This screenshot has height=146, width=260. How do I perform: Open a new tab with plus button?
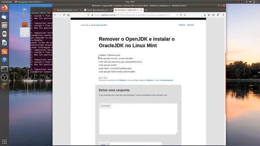click(x=146, y=10)
